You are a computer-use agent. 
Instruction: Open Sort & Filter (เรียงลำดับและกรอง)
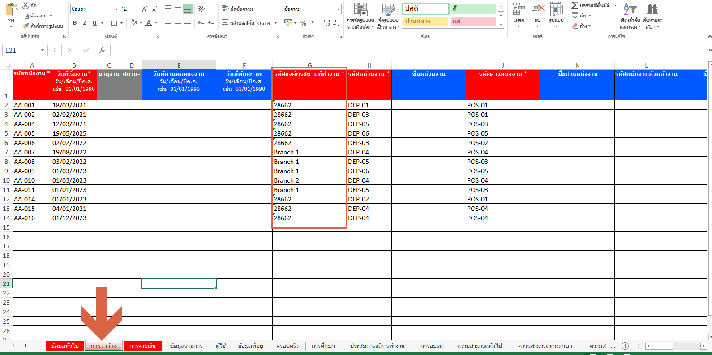[630, 16]
